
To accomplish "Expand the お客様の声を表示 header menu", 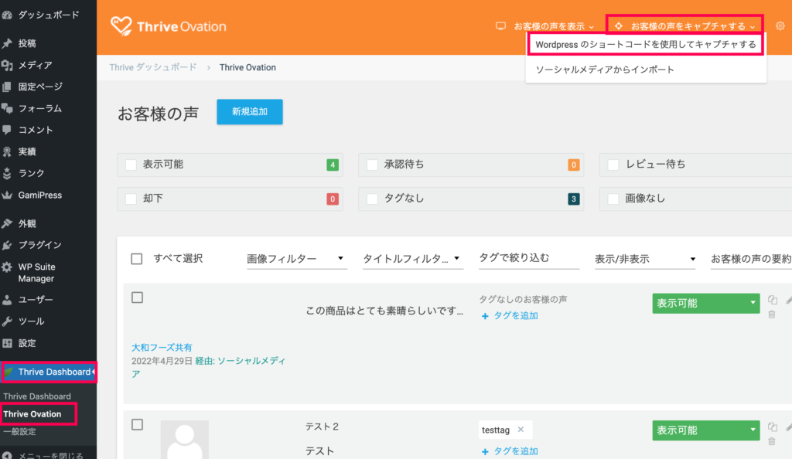I will [545, 26].
